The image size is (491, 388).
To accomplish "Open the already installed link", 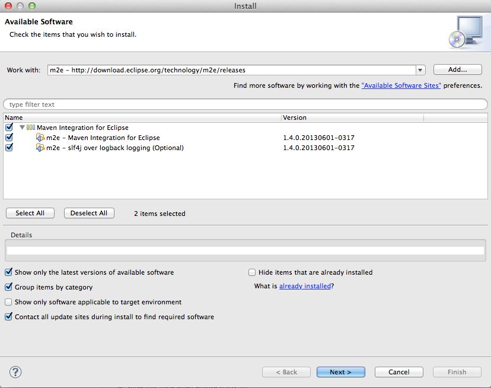I will click(305, 286).
